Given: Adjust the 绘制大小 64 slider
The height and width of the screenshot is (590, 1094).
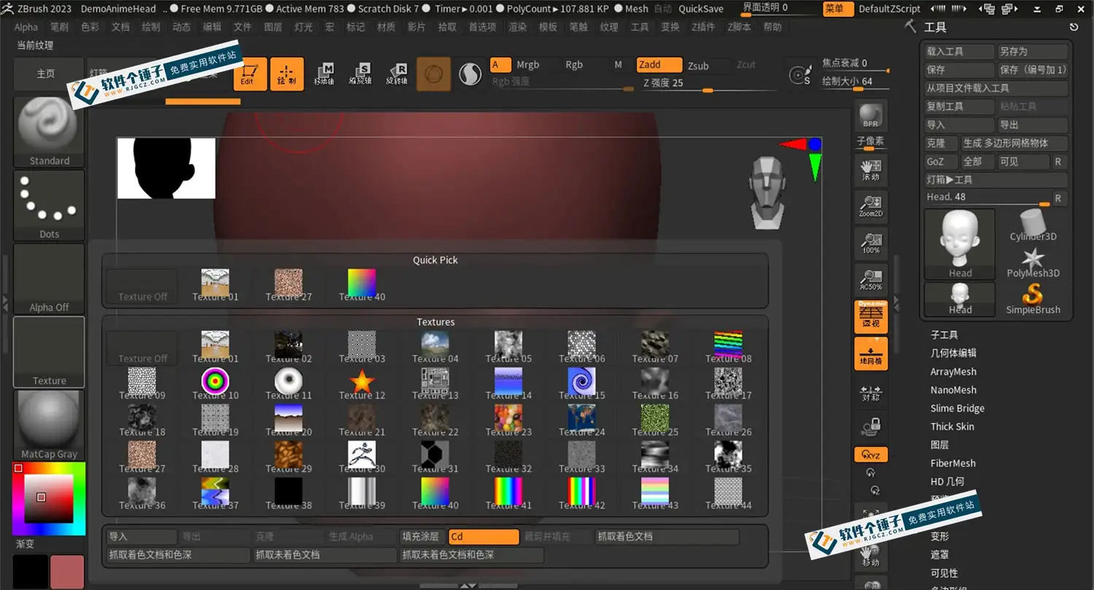Looking at the screenshot, I should (x=854, y=82).
